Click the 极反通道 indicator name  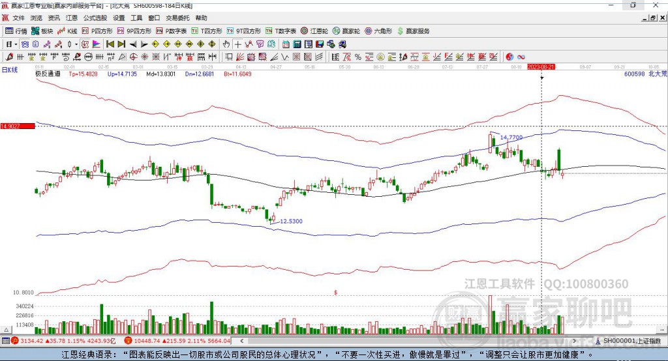pos(48,74)
